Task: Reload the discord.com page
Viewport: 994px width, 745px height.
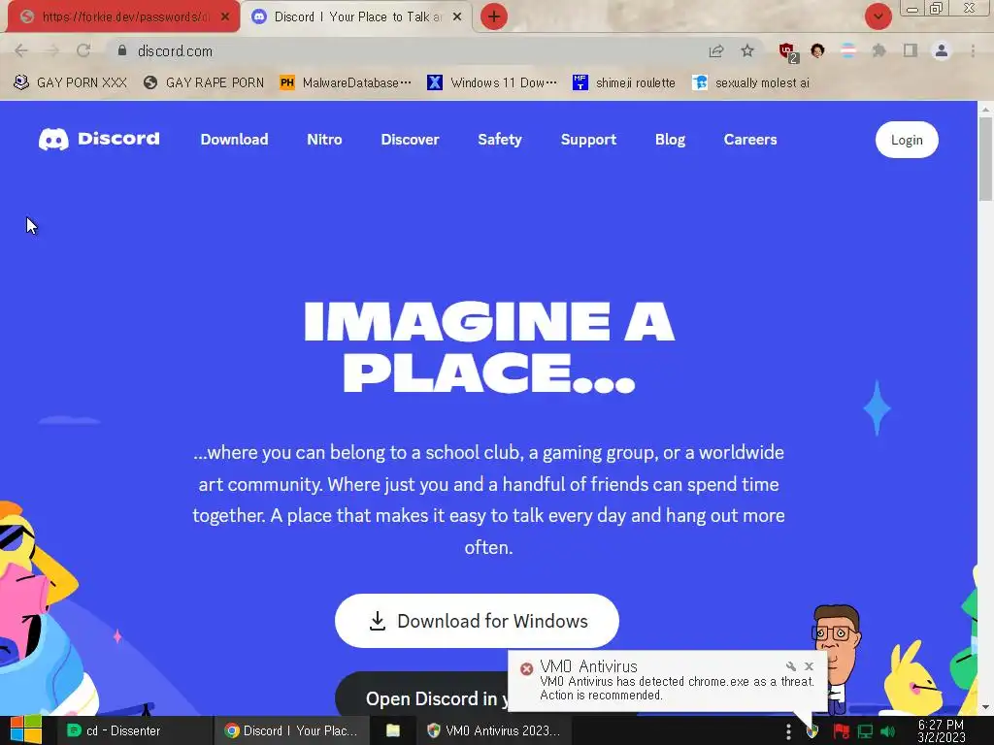Action: [83, 50]
